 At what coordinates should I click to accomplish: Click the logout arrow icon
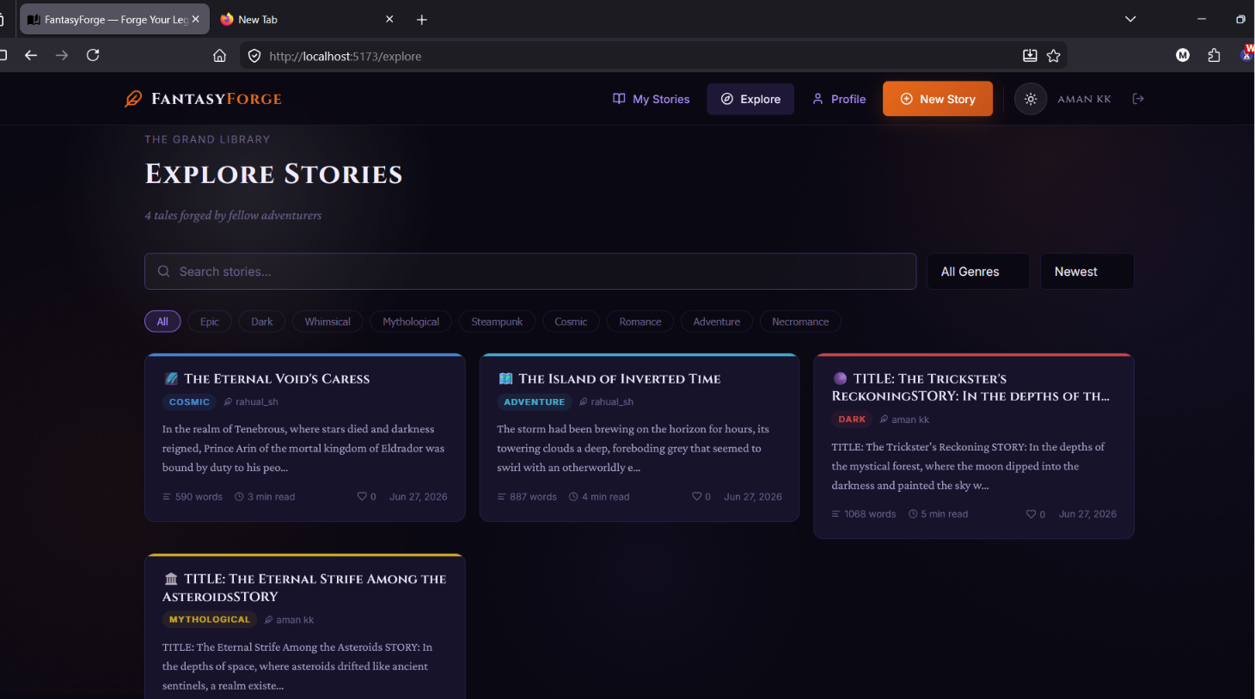(x=1138, y=99)
